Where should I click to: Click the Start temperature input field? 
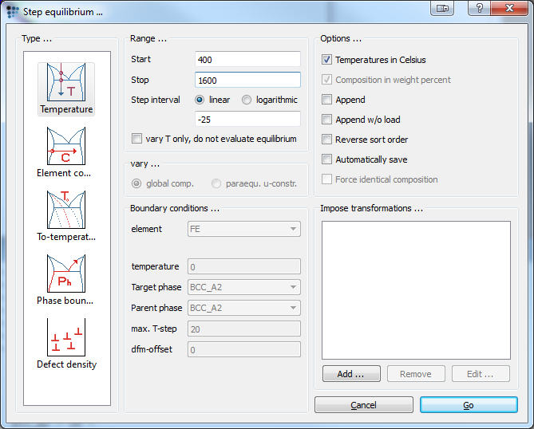[247, 60]
